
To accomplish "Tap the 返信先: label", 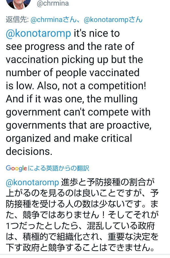I will pos(17,20).
